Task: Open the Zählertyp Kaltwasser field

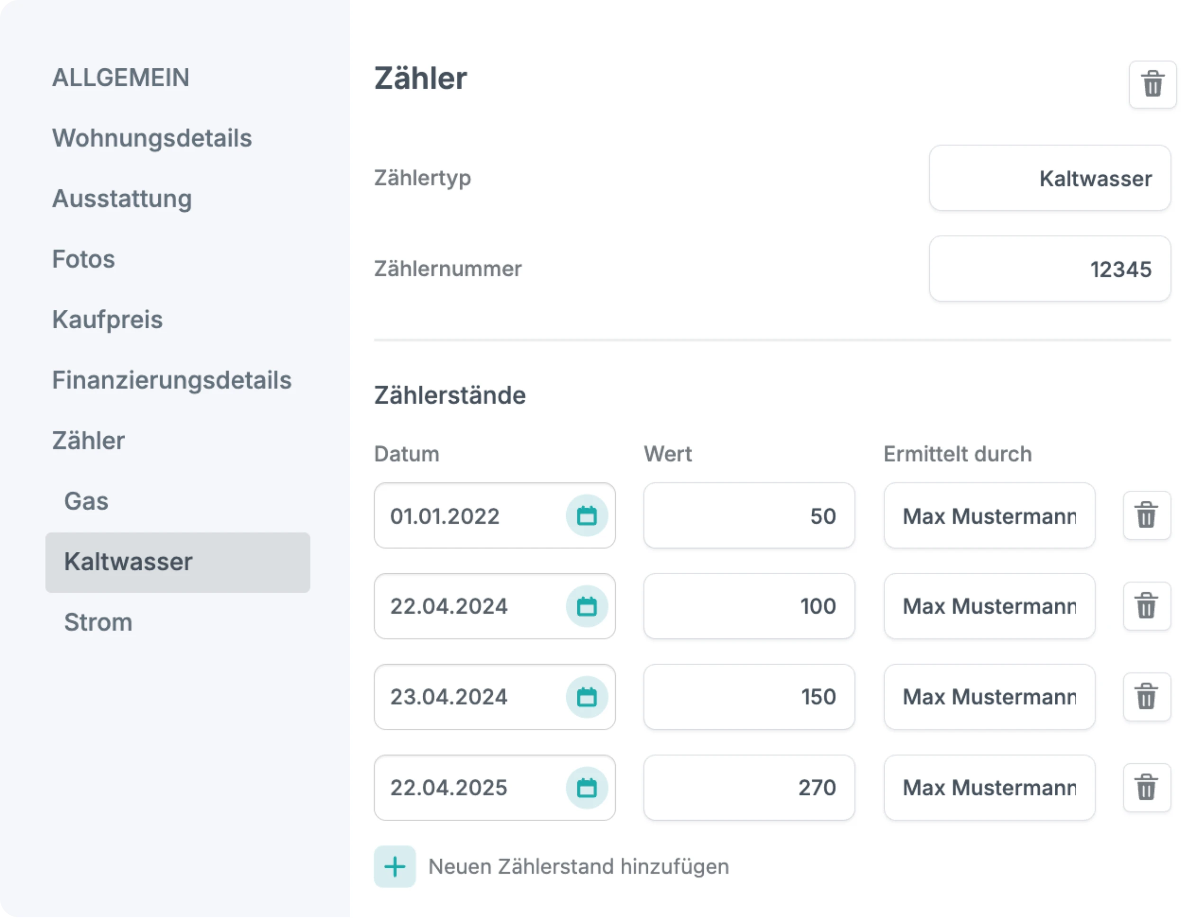Action: pos(1050,178)
